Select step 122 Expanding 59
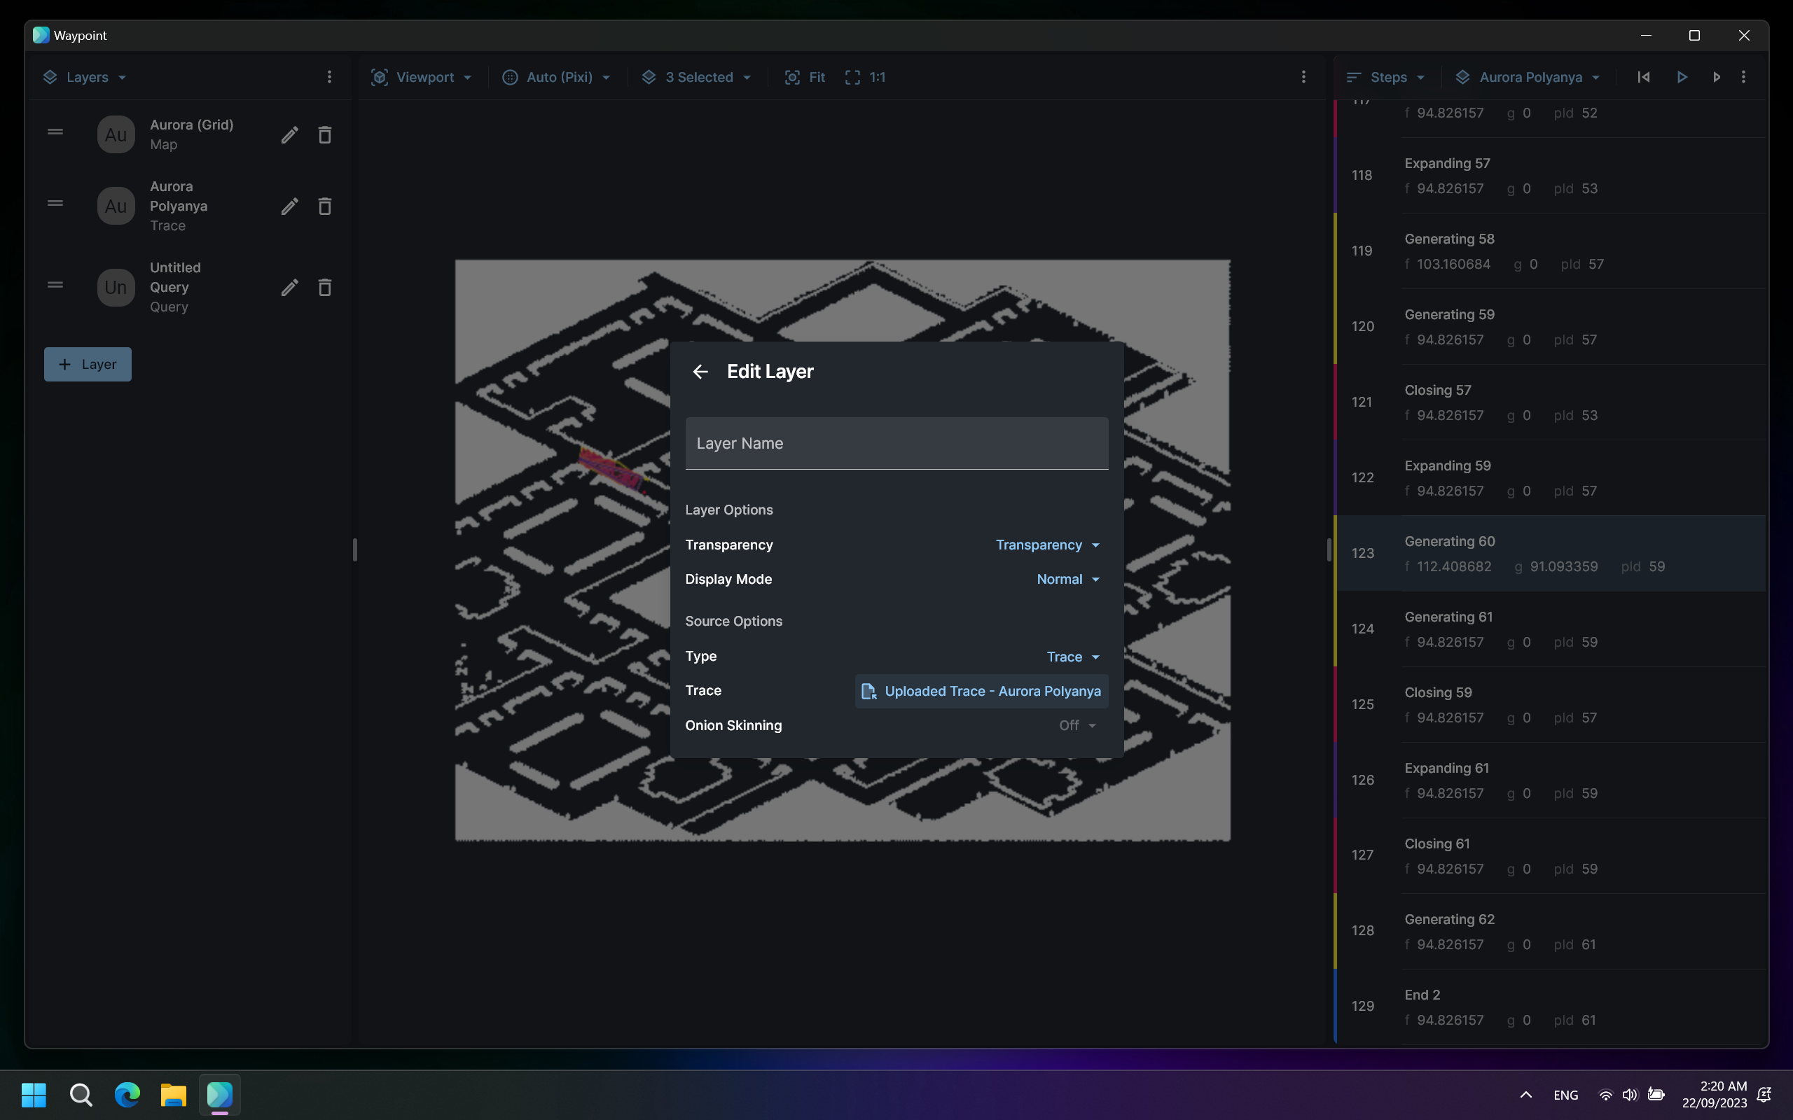 pos(1551,478)
